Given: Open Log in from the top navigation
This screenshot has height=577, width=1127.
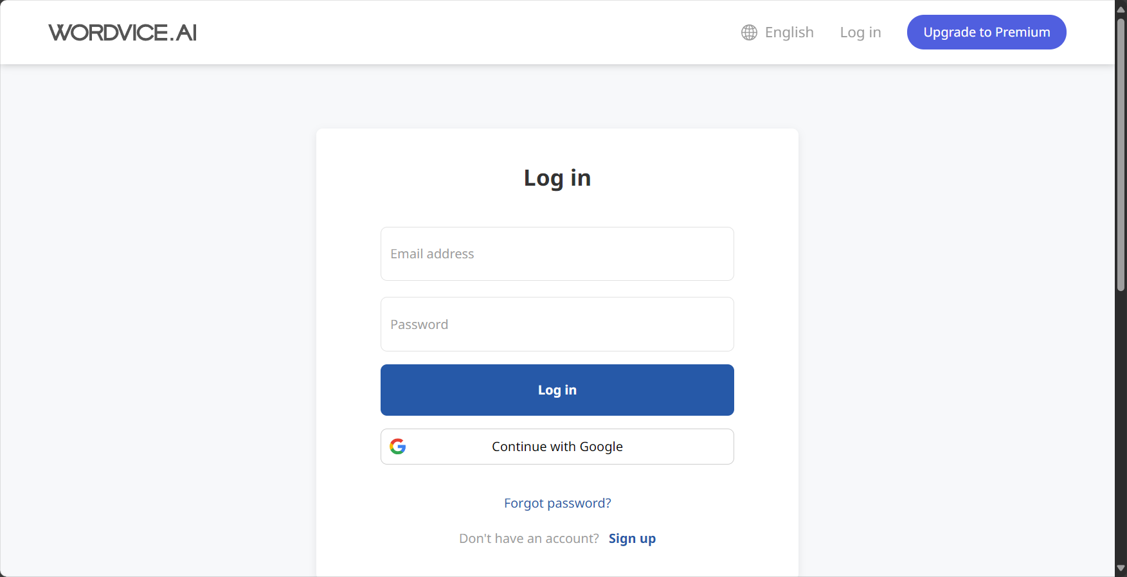Looking at the screenshot, I should click(x=860, y=32).
